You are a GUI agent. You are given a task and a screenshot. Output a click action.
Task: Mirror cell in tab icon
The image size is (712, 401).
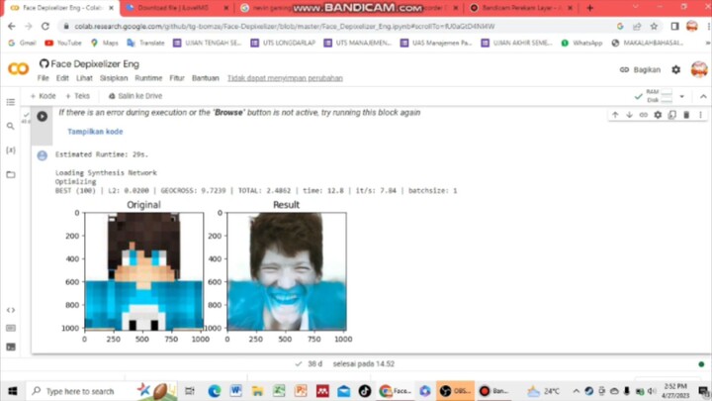pyautogui.click(x=672, y=115)
